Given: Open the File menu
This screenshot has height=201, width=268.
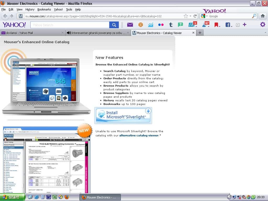Looking at the screenshot, I should point(3,9).
